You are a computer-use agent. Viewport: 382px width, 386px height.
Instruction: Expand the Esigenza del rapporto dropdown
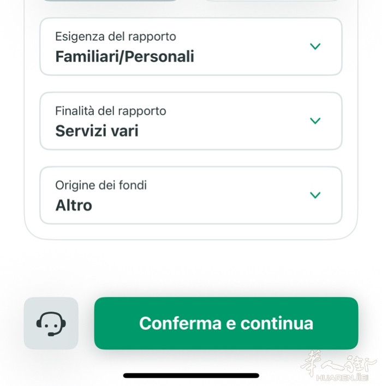point(191,46)
